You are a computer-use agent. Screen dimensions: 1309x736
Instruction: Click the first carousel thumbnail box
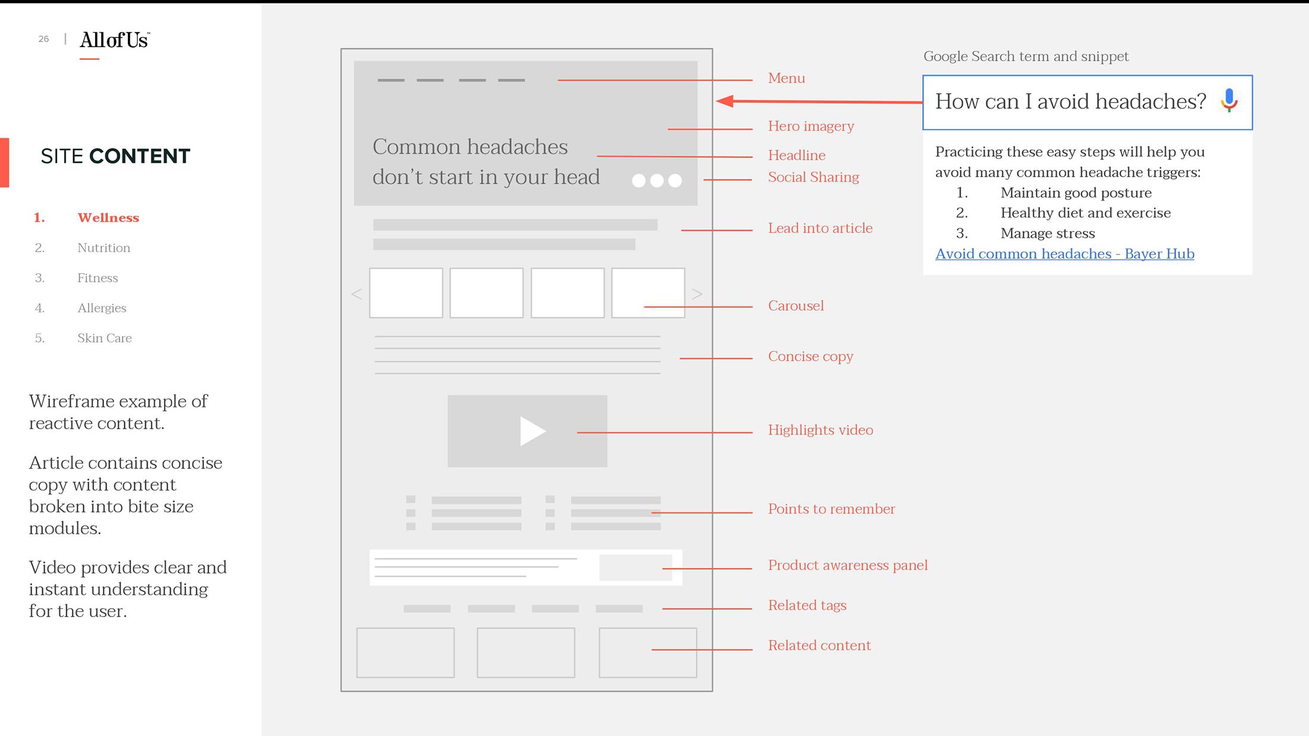point(406,292)
